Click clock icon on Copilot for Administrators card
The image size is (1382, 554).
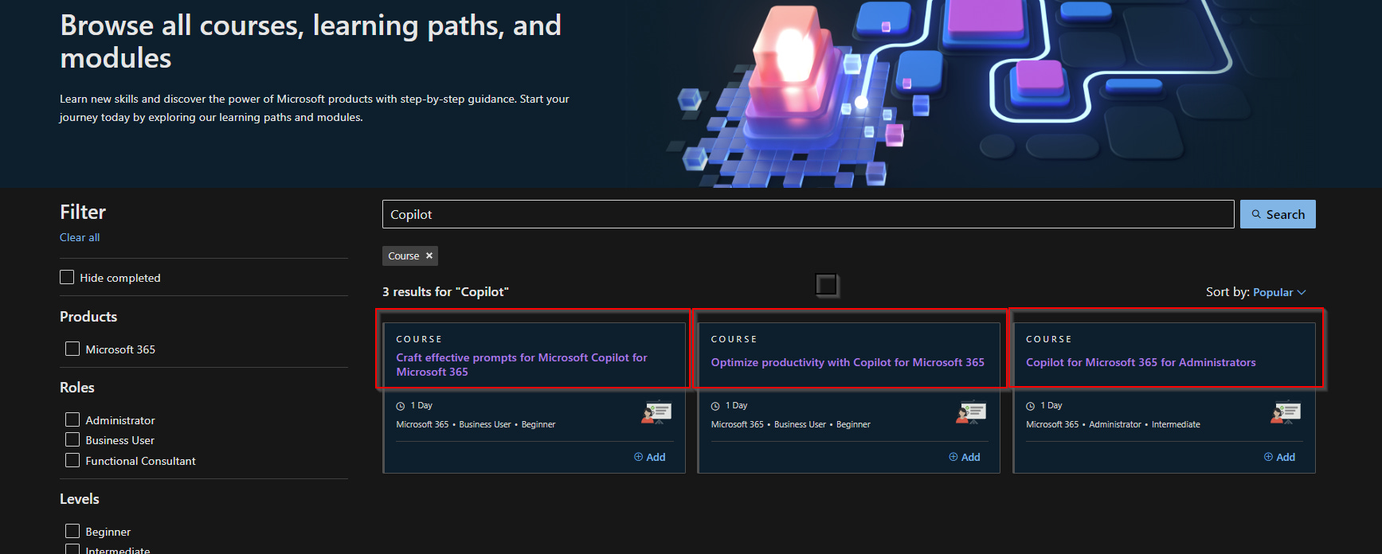click(1030, 406)
